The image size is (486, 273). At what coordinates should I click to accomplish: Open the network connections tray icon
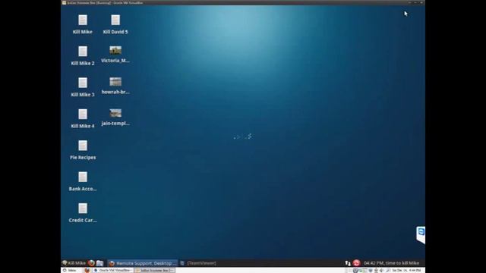click(348, 263)
